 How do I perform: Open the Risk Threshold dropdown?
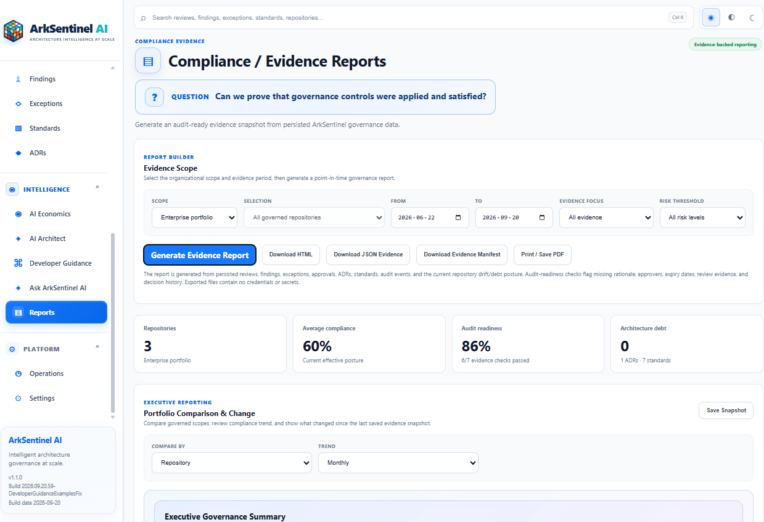pyautogui.click(x=702, y=218)
